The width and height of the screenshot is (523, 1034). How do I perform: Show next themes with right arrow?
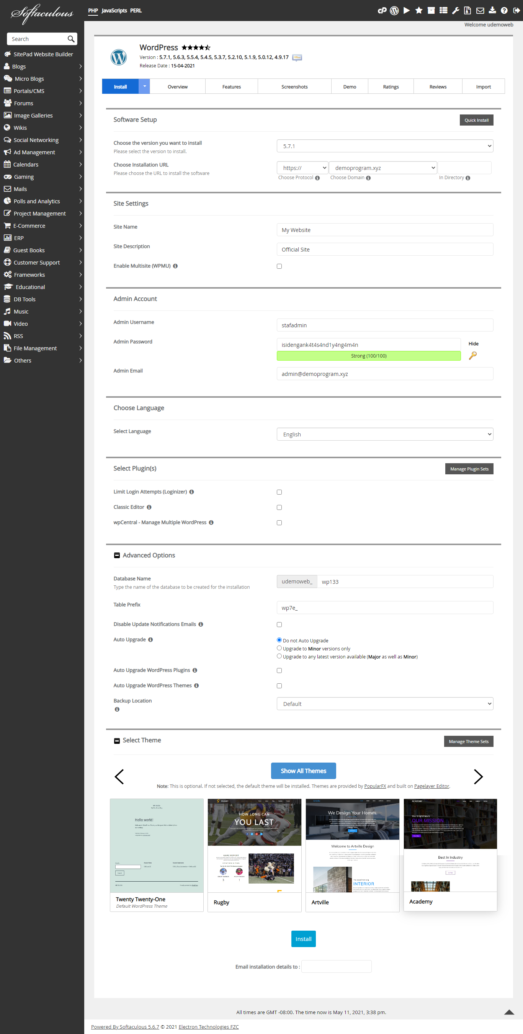point(478,776)
